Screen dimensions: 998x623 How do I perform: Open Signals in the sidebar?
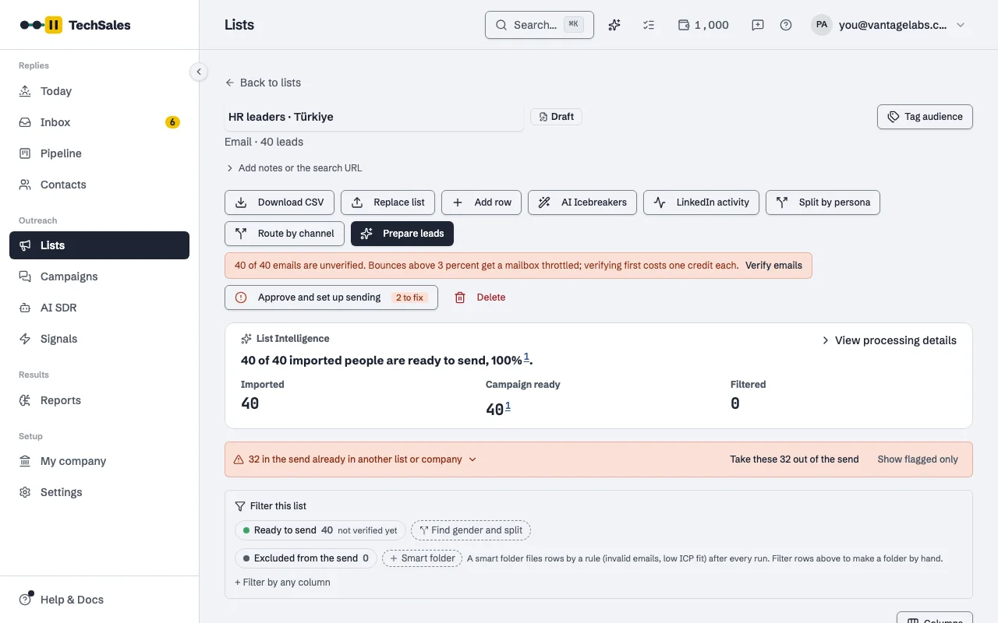(99, 339)
